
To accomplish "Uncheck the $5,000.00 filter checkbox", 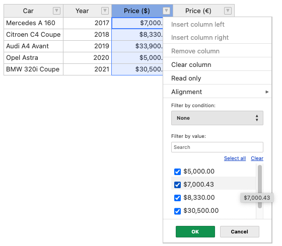I will click(x=177, y=172).
